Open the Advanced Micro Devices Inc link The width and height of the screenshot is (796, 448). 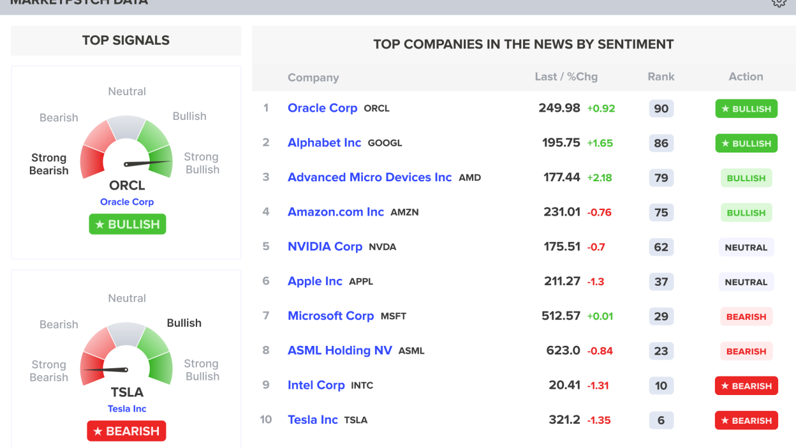coord(369,177)
